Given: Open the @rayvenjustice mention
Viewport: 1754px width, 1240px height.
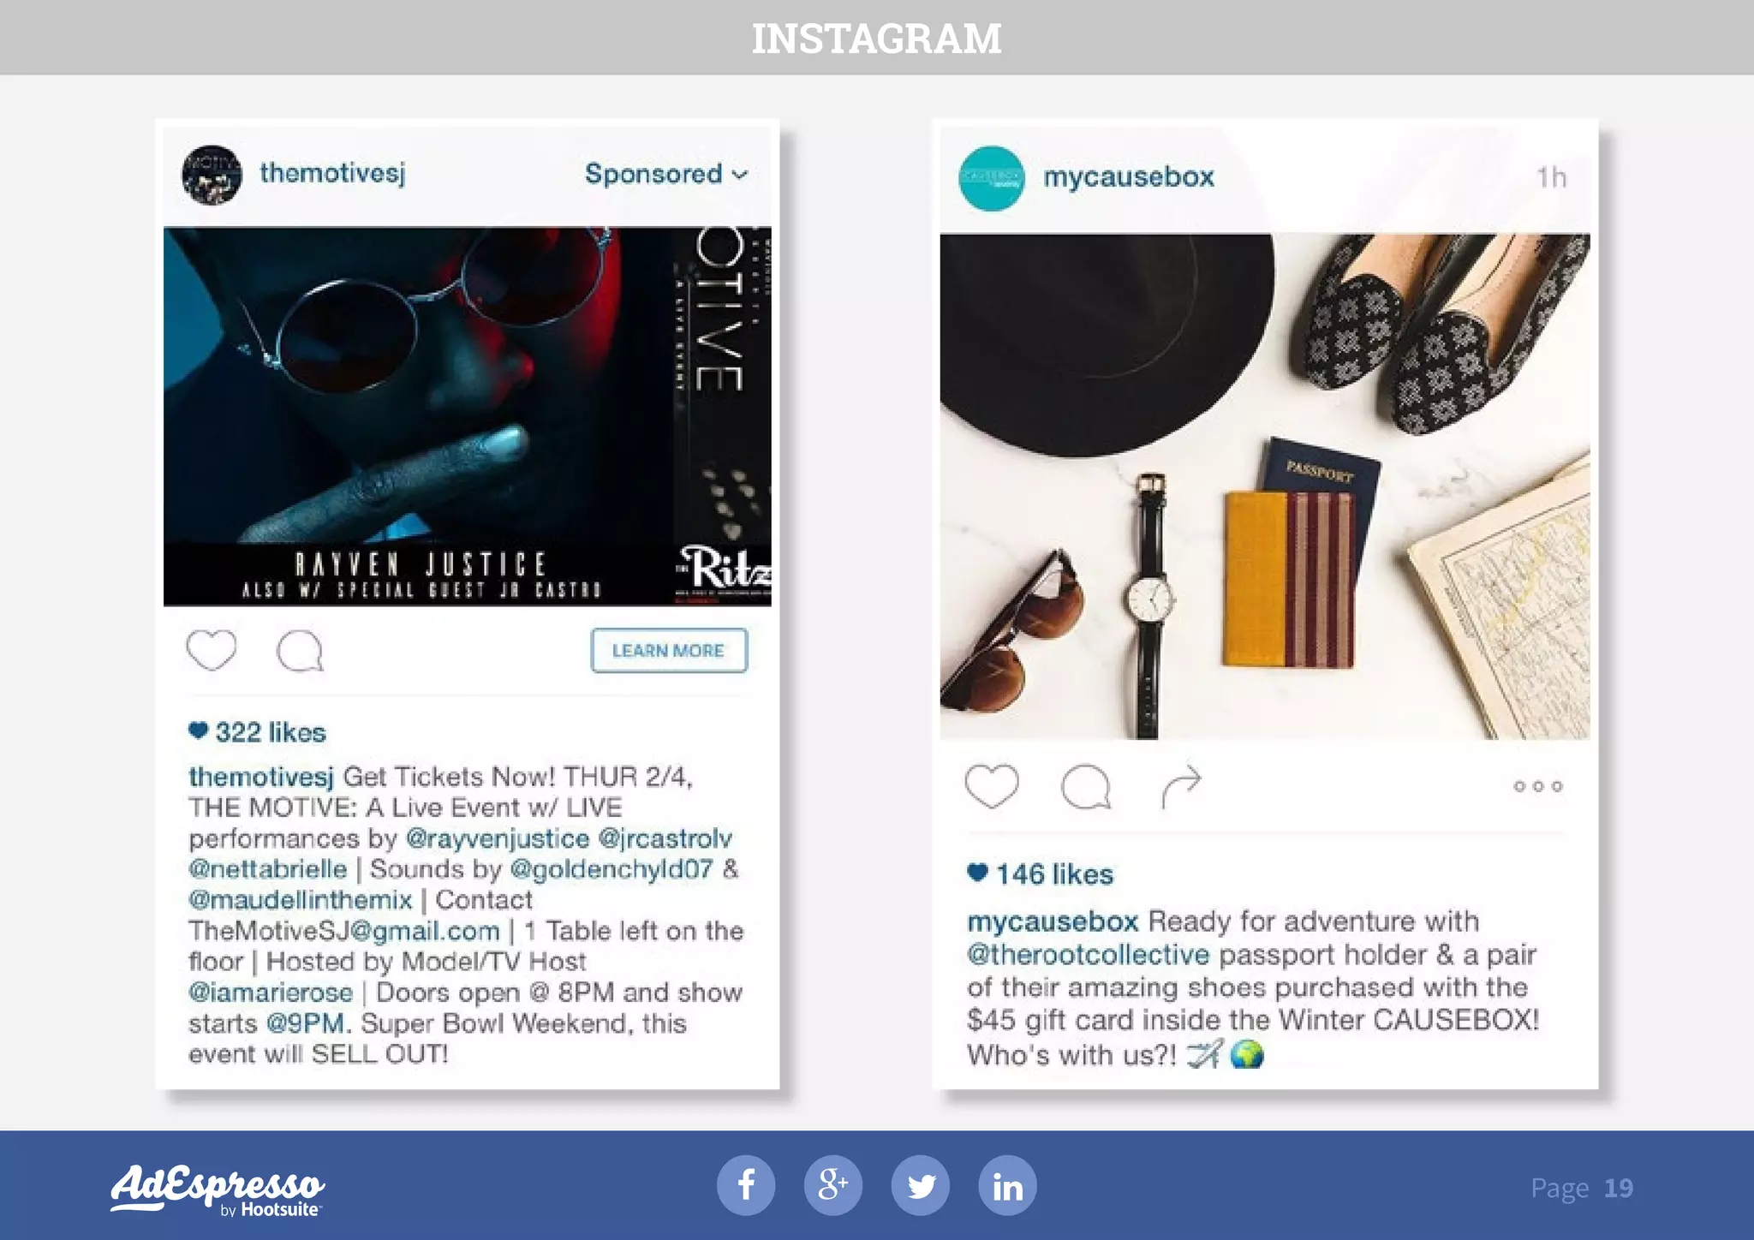Looking at the screenshot, I should pos(498,838).
